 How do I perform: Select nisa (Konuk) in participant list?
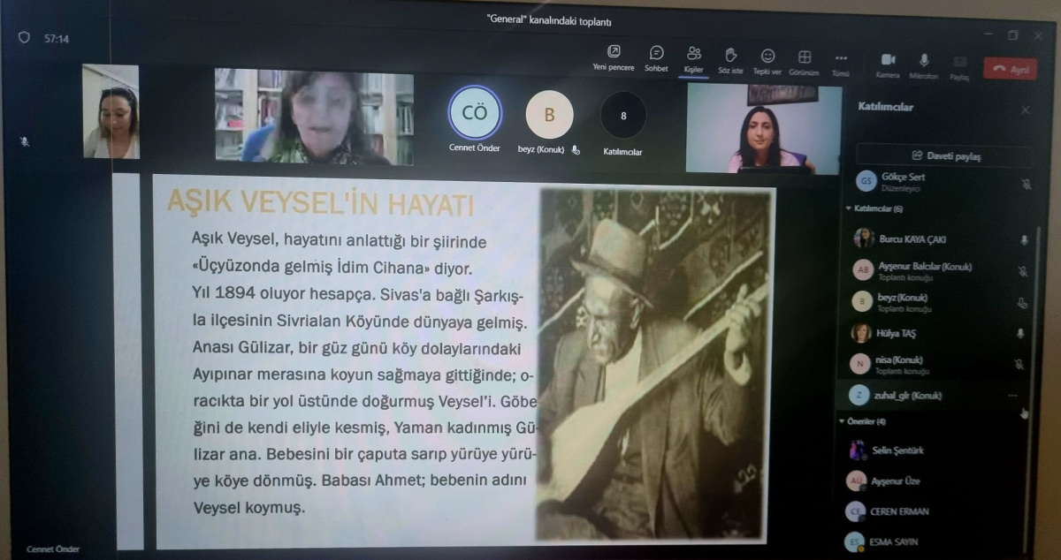click(937, 363)
